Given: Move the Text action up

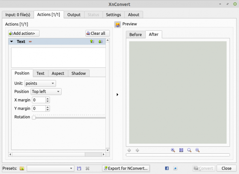Looking at the screenshot, I should [x=92, y=42].
